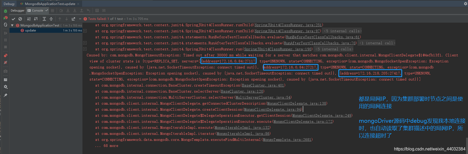Click the Evaluate Expression calculator icon
This screenshot has height=154, width=468.
click(x=97, y=10)
